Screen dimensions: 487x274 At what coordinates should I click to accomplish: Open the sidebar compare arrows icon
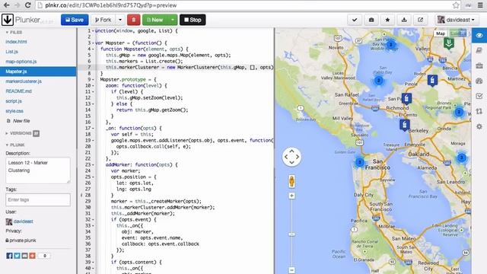(x=479, y=111)
